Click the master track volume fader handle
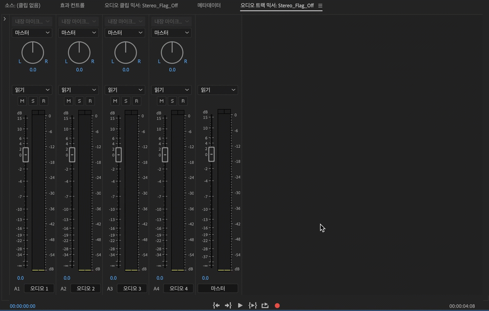489x311 pixels. (x=211, y=154)
